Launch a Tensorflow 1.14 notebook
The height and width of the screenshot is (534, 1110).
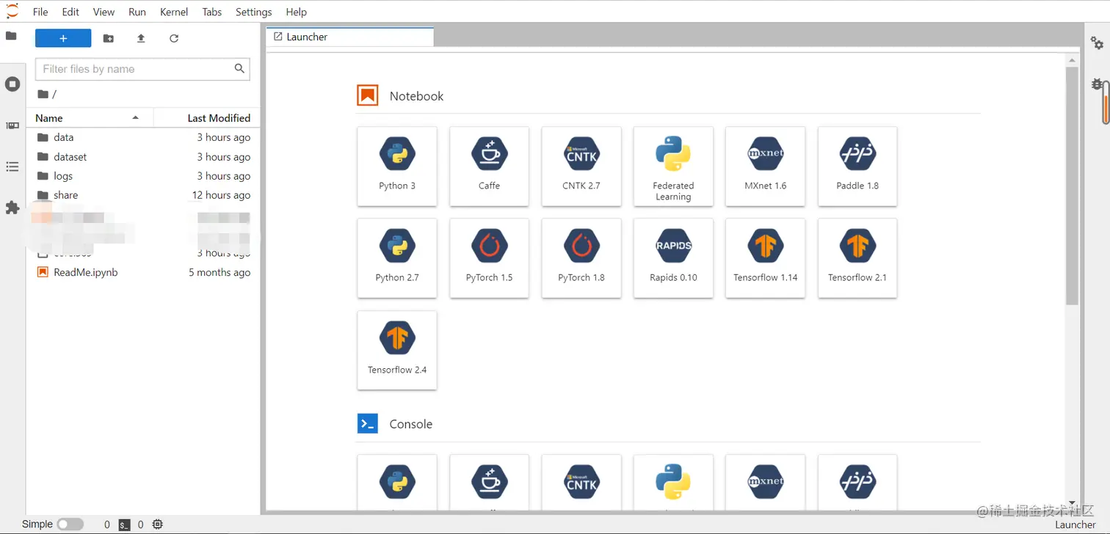(766, 258)
